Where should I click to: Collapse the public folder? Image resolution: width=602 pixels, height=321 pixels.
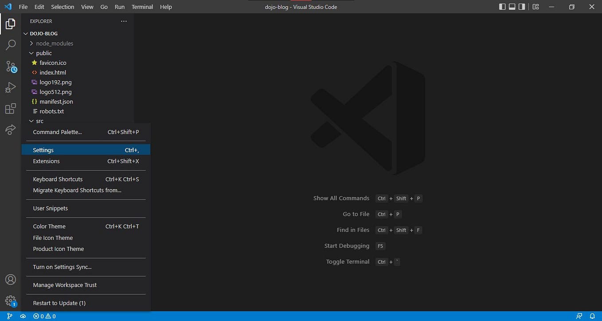(44, 53)
